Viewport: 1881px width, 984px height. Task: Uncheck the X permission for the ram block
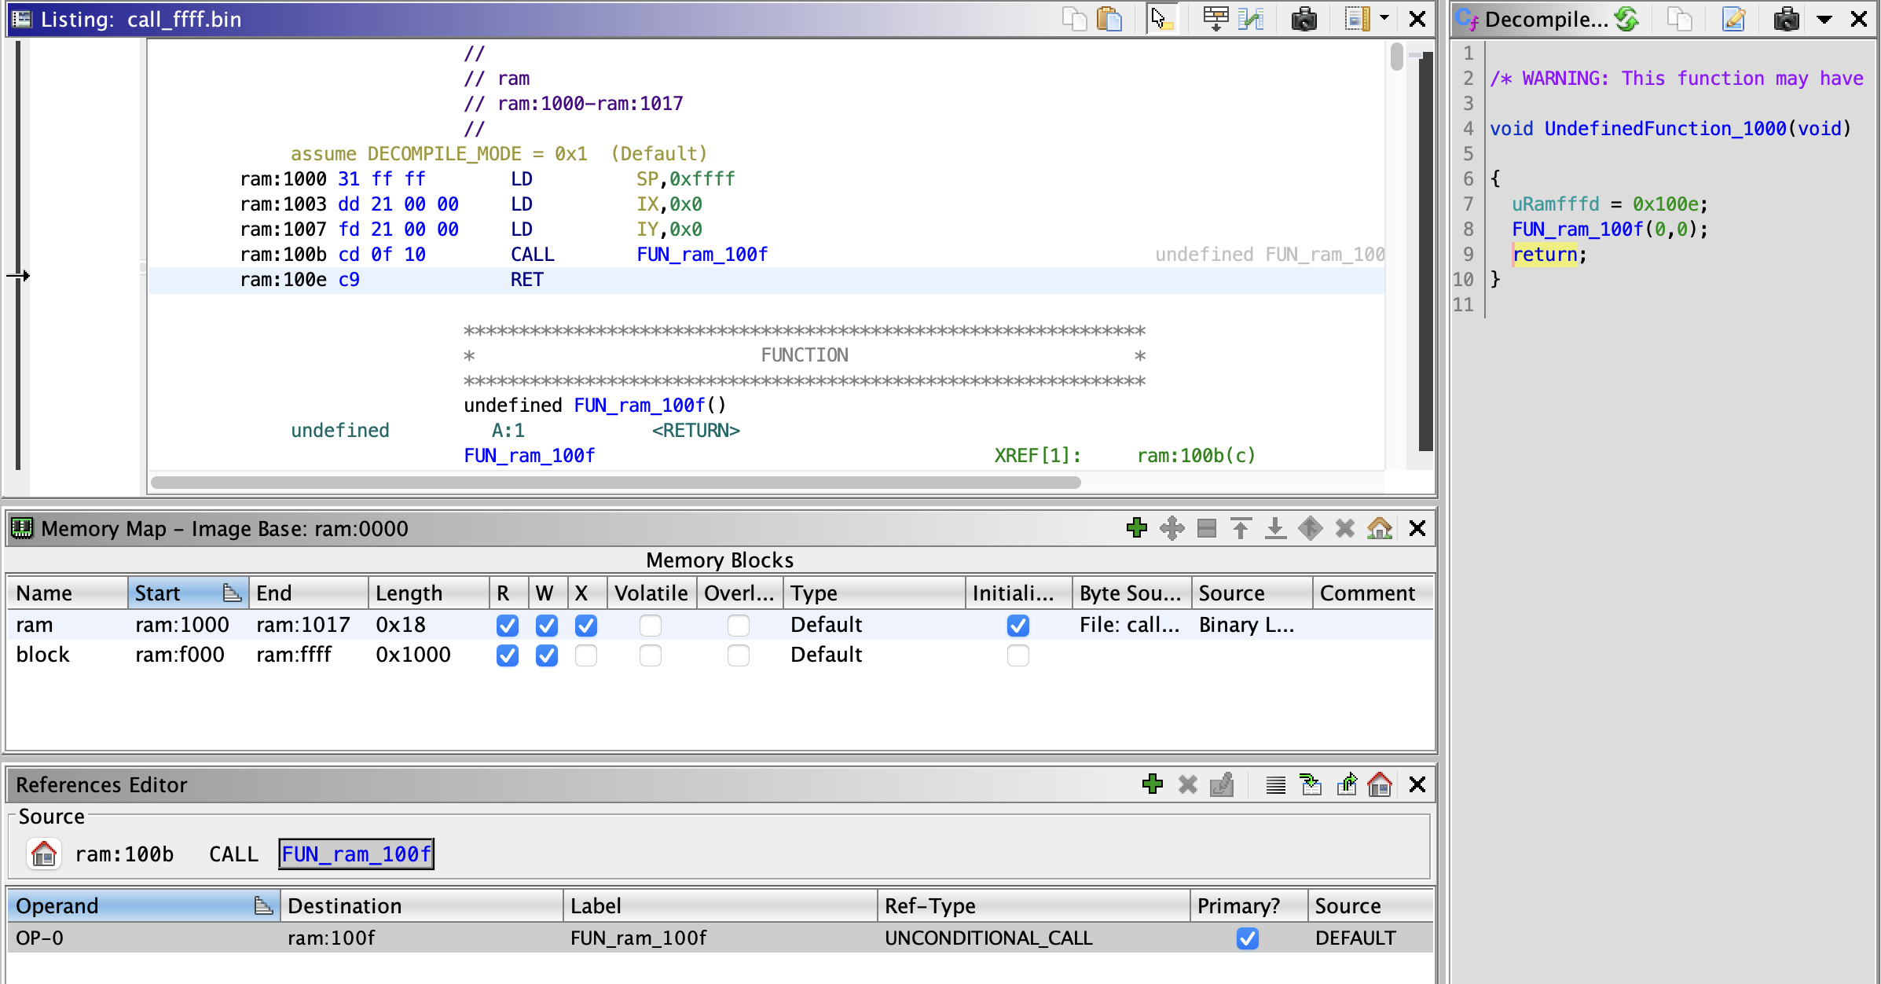pyautogui.click(x=586, y=625)
